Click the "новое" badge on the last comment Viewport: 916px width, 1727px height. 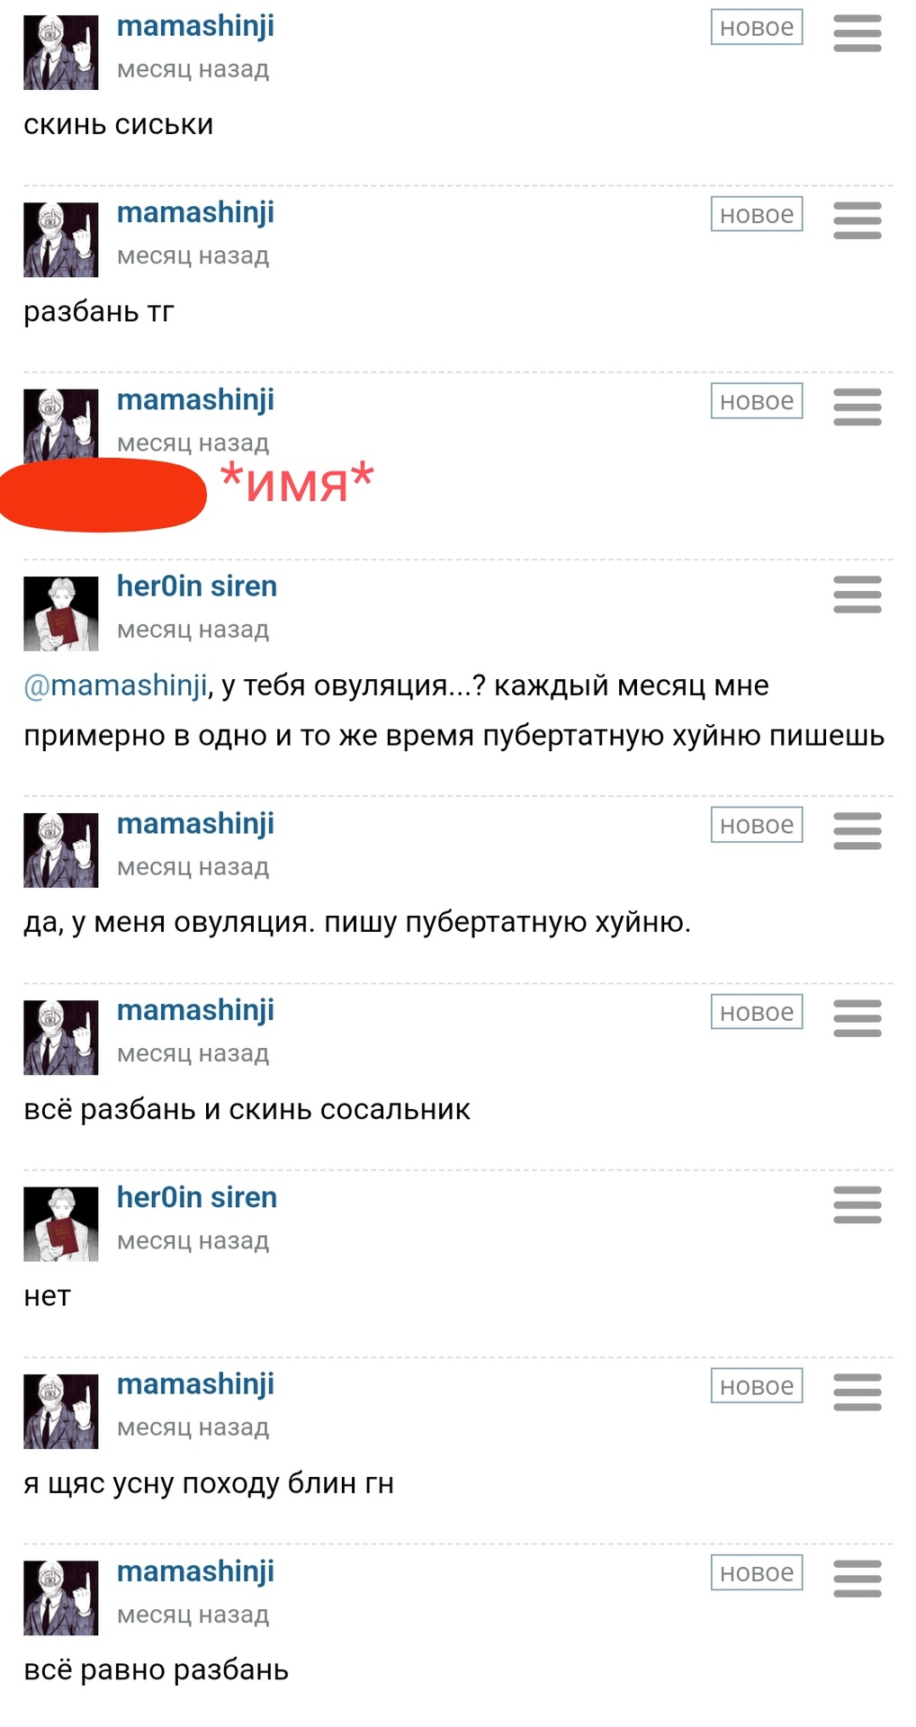point(756,1572)
